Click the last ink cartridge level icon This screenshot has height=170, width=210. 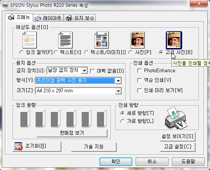click(x=102, y=118)
